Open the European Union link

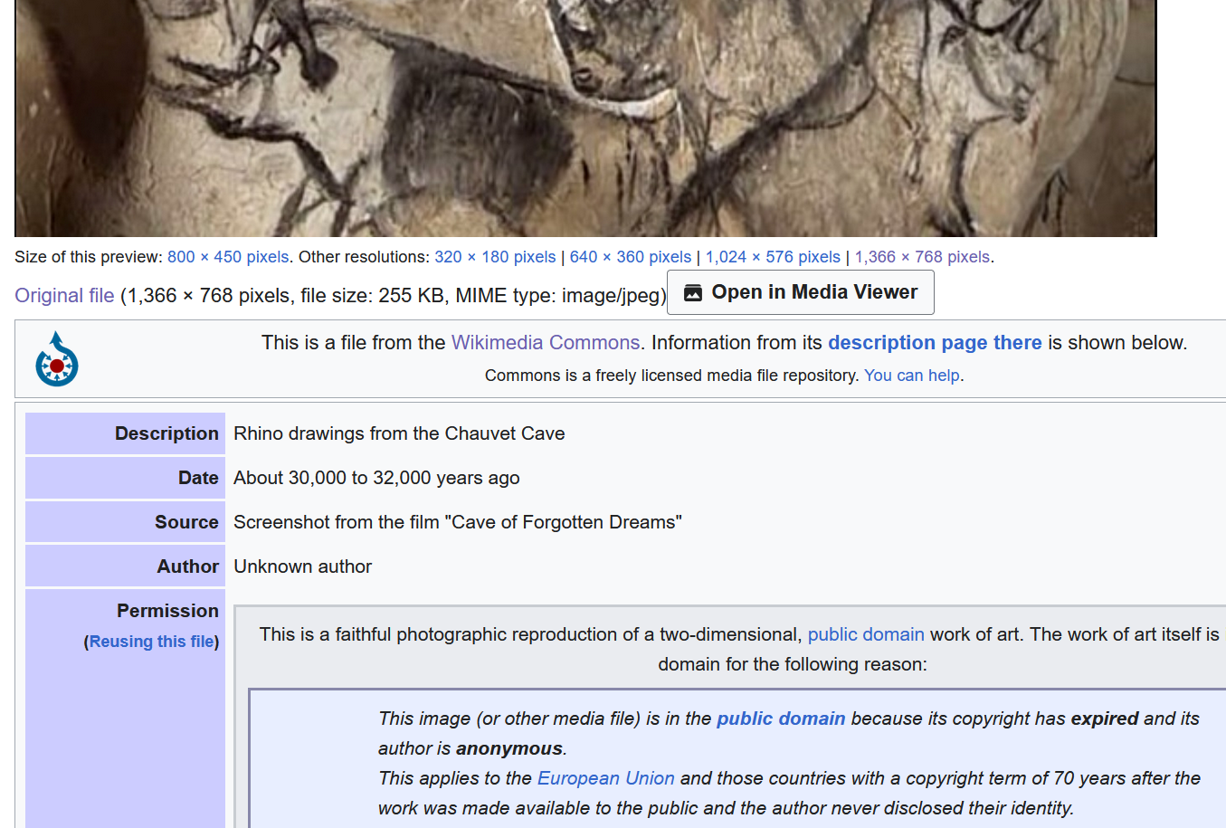pyautogui.click(x=605, y=778)
